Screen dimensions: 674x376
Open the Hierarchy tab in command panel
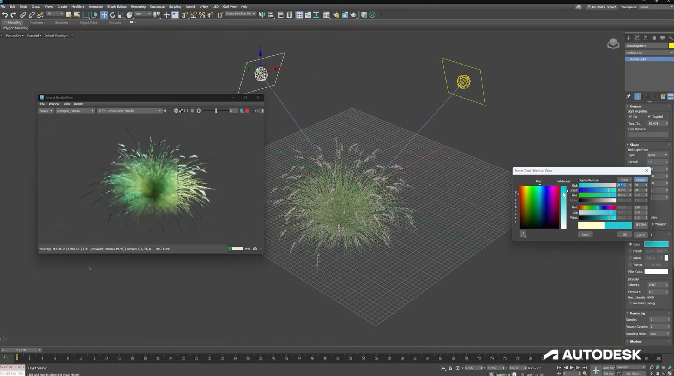645,38
